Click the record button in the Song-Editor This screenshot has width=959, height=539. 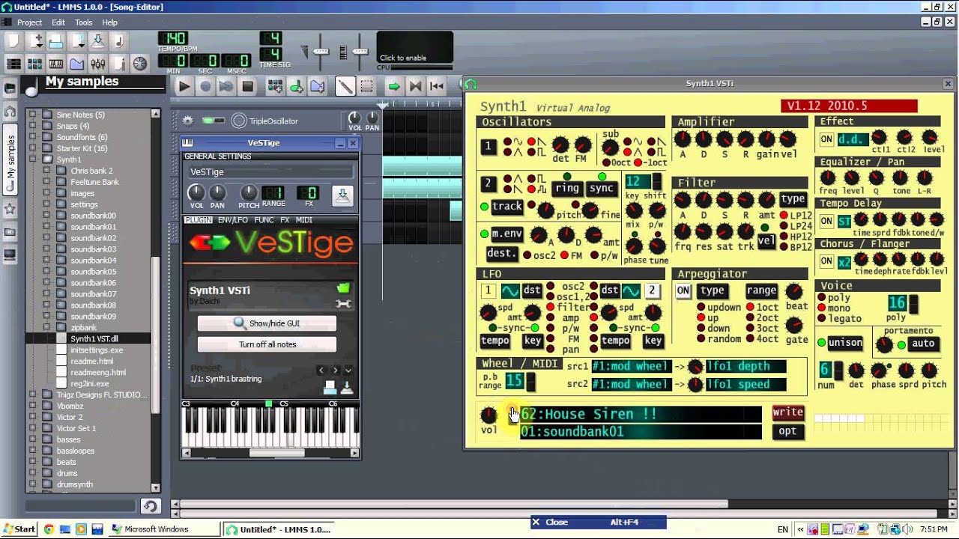pos(205,86)
